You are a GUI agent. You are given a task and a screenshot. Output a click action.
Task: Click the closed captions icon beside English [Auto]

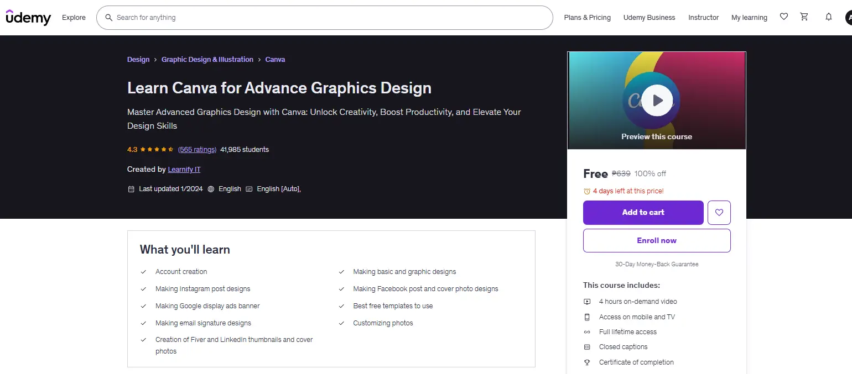click(x=249, y=189)
